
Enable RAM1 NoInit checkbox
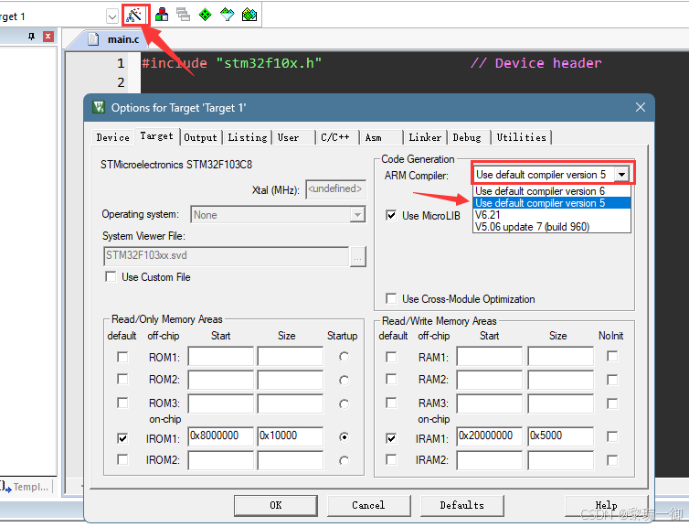612,356
